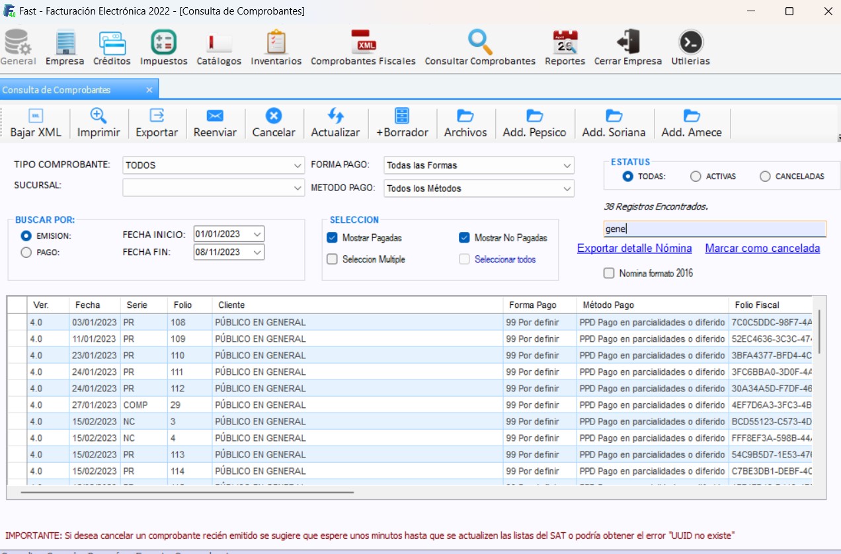Click the search field containing "gene"

[x=714, y=229]
